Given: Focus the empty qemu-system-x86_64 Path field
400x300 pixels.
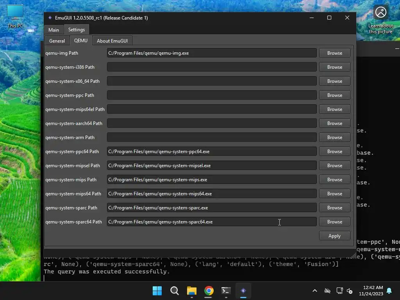Looking at the screenshot, I should click(x=212, y=81).
